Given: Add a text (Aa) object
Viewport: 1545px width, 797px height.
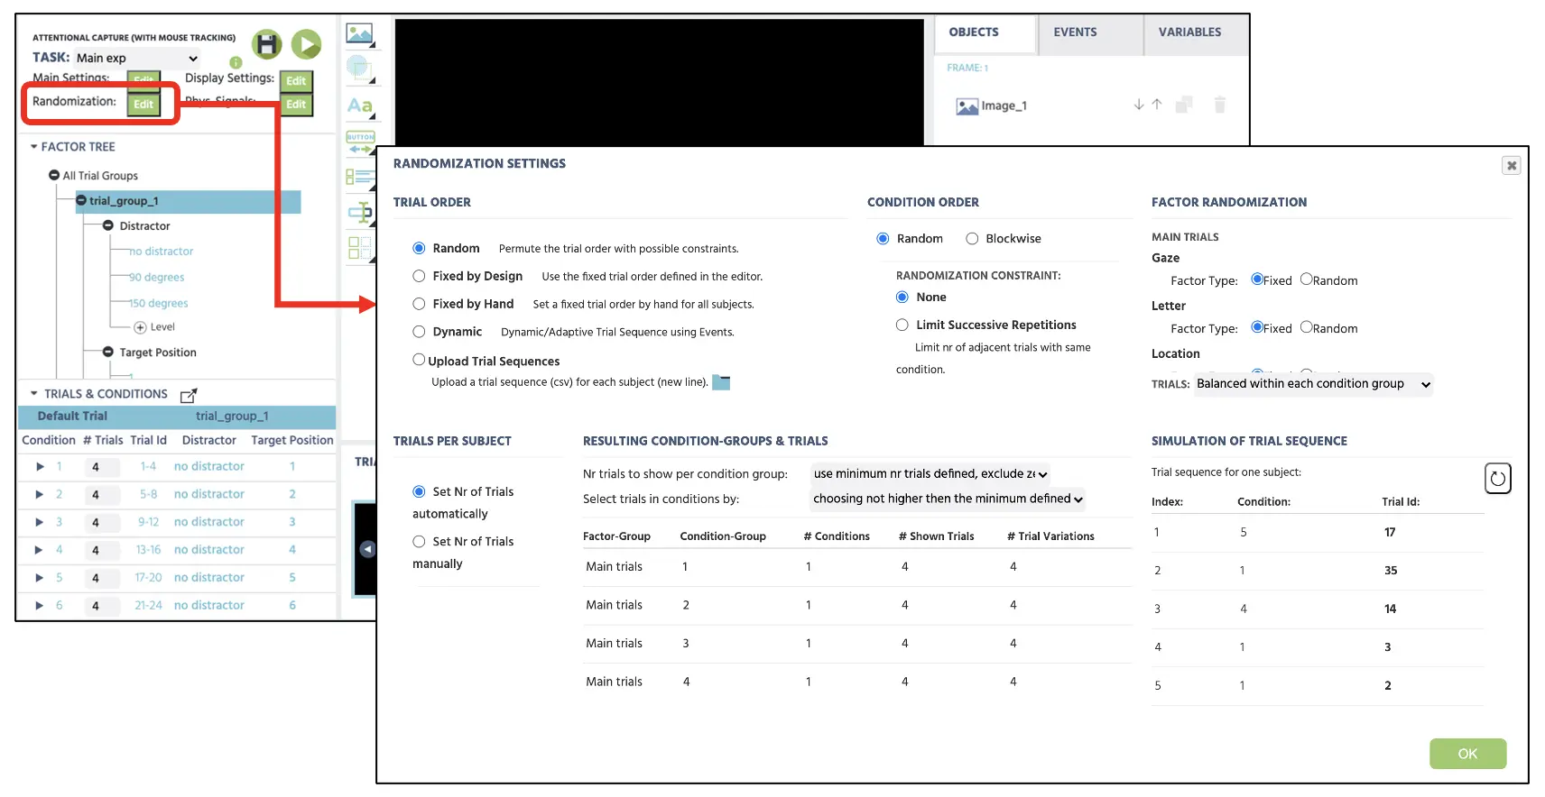Looking at the screenshot, I should pos(360,105).
